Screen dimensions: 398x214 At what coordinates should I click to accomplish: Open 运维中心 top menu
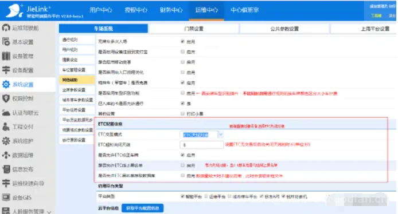coord(206,10)
